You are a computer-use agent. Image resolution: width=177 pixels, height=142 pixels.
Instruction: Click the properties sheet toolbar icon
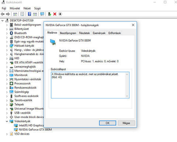[x=22, y=14]
